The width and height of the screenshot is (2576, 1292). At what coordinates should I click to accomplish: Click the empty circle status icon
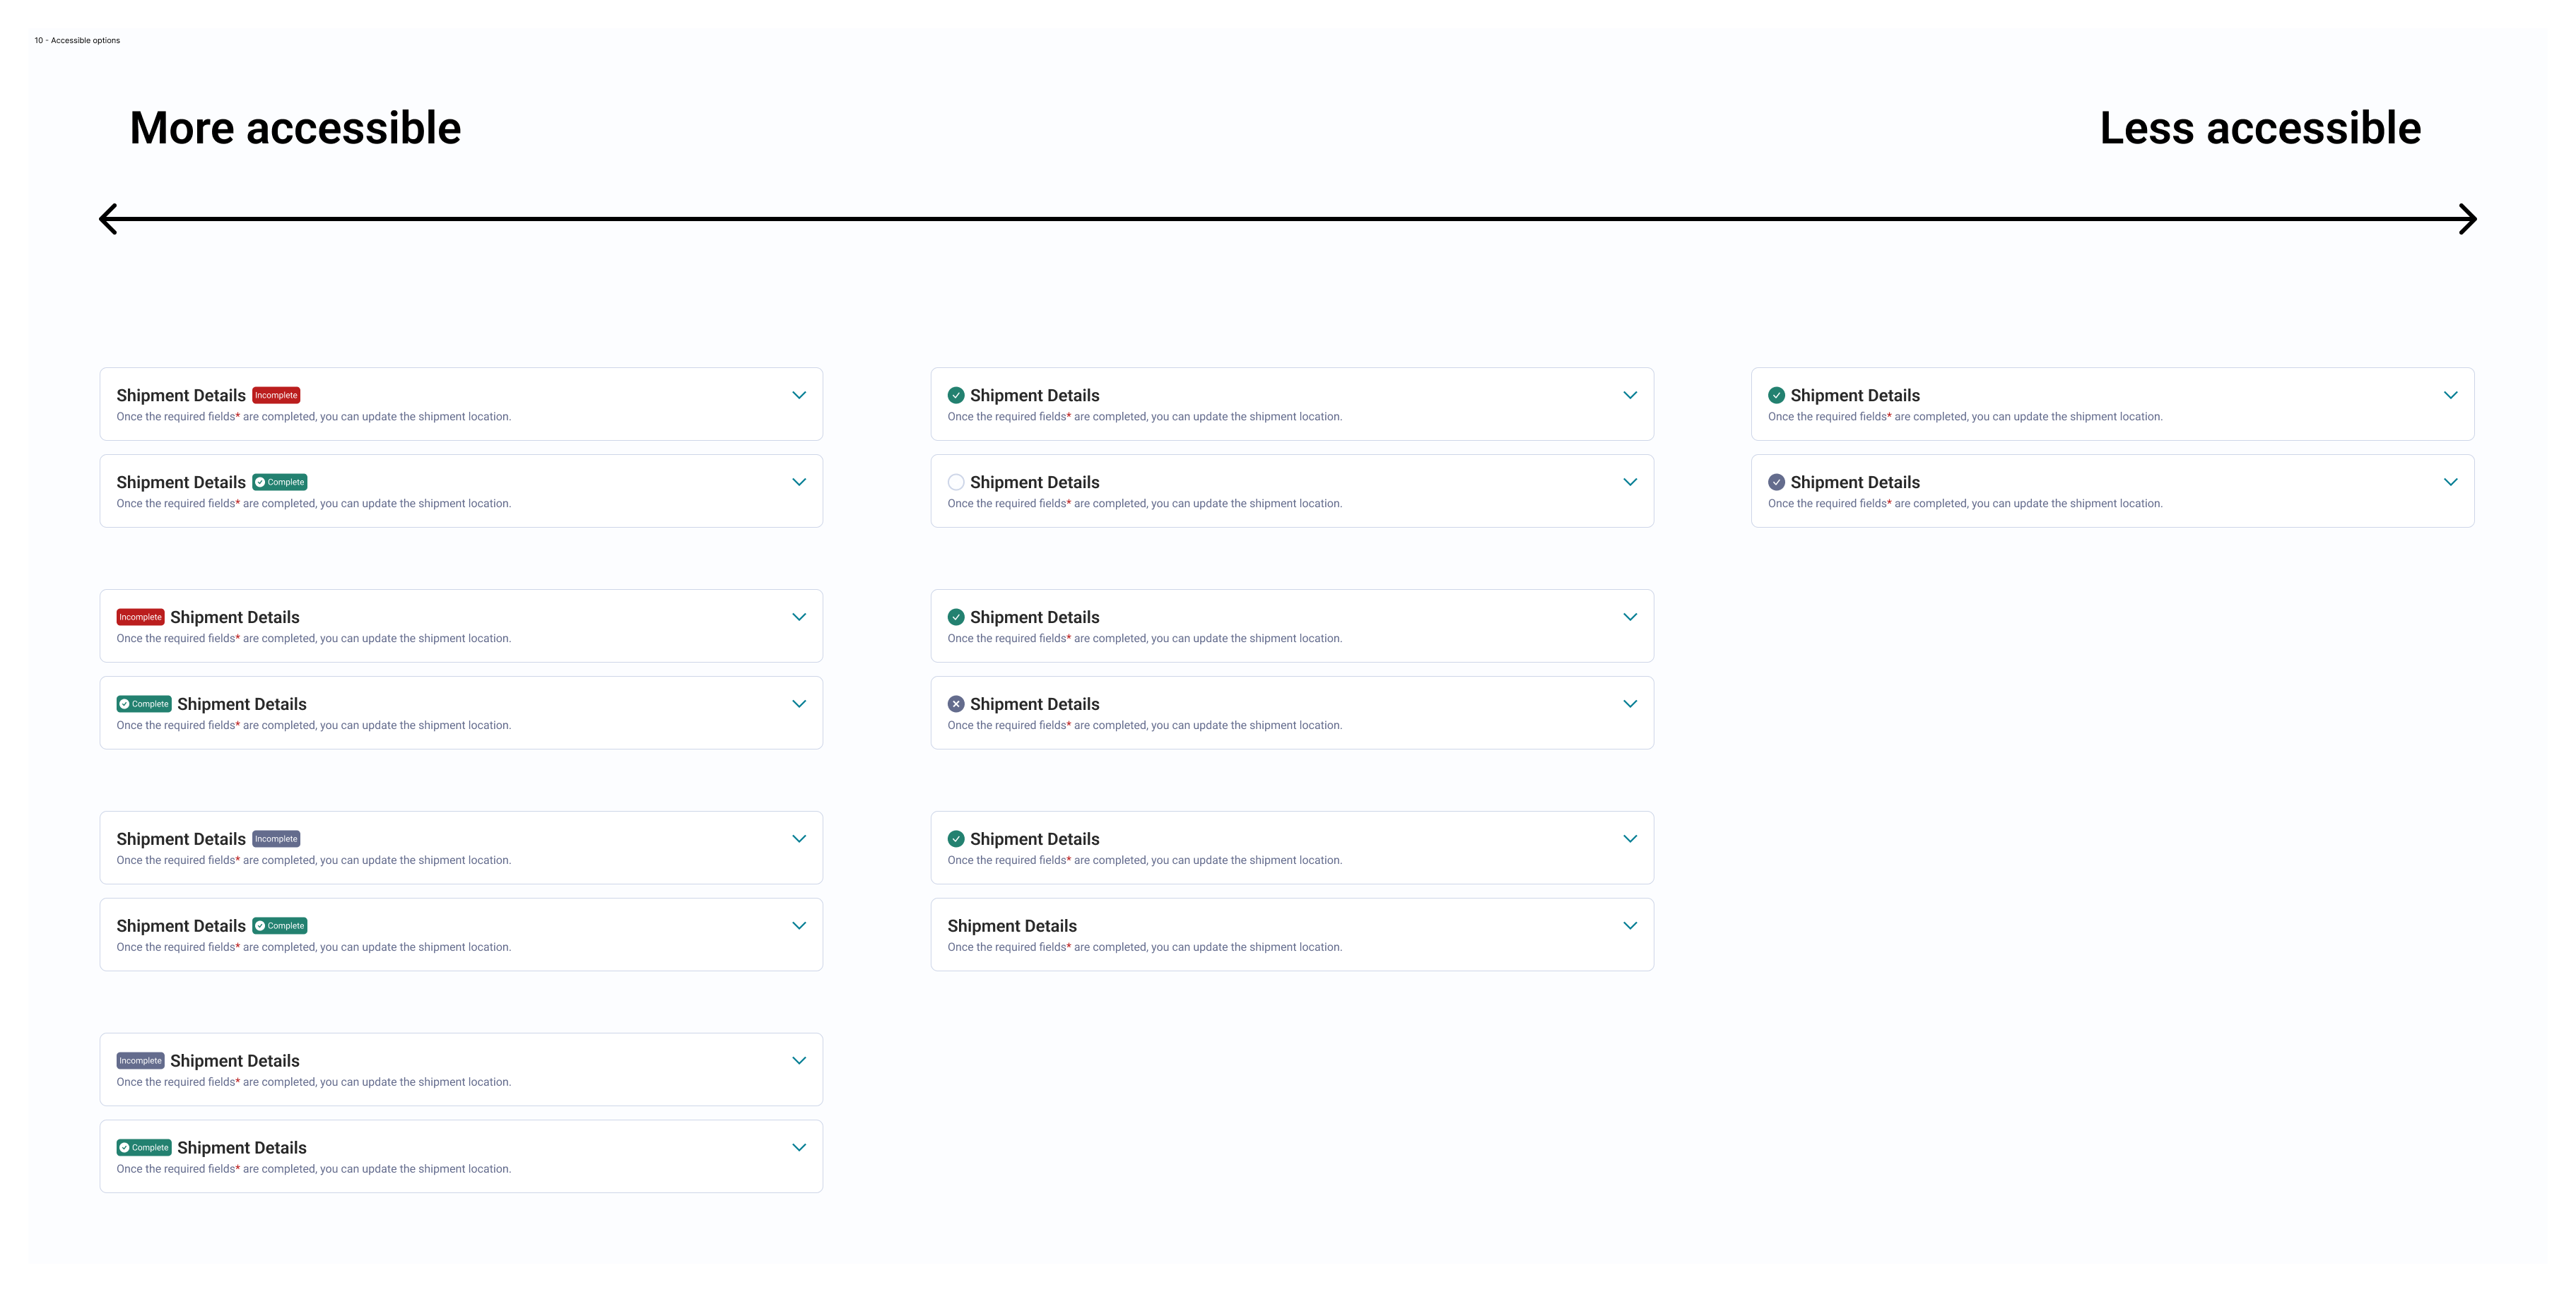[956, 482]
